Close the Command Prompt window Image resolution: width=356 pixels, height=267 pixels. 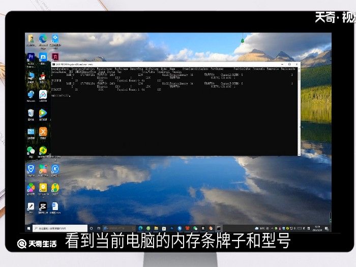[296, 64]
